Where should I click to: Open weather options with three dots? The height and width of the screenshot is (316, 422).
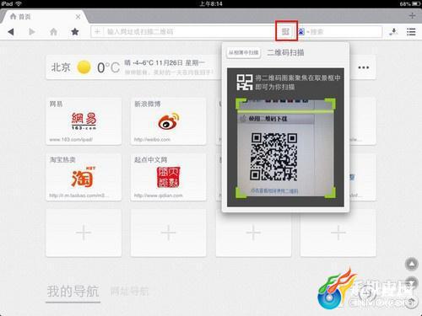click(364, 67)
